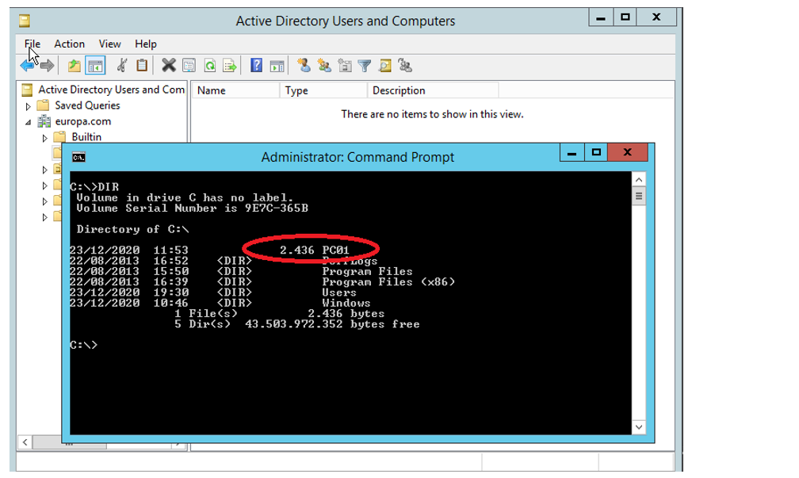
Task: Click the 'C:\>DIR' command line text
Action: [95, 187]
